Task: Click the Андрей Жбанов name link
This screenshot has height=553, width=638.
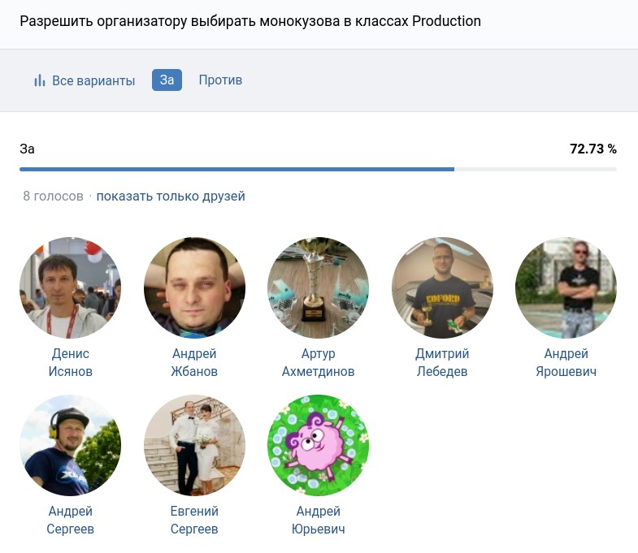Action: (x=194, y=363)
